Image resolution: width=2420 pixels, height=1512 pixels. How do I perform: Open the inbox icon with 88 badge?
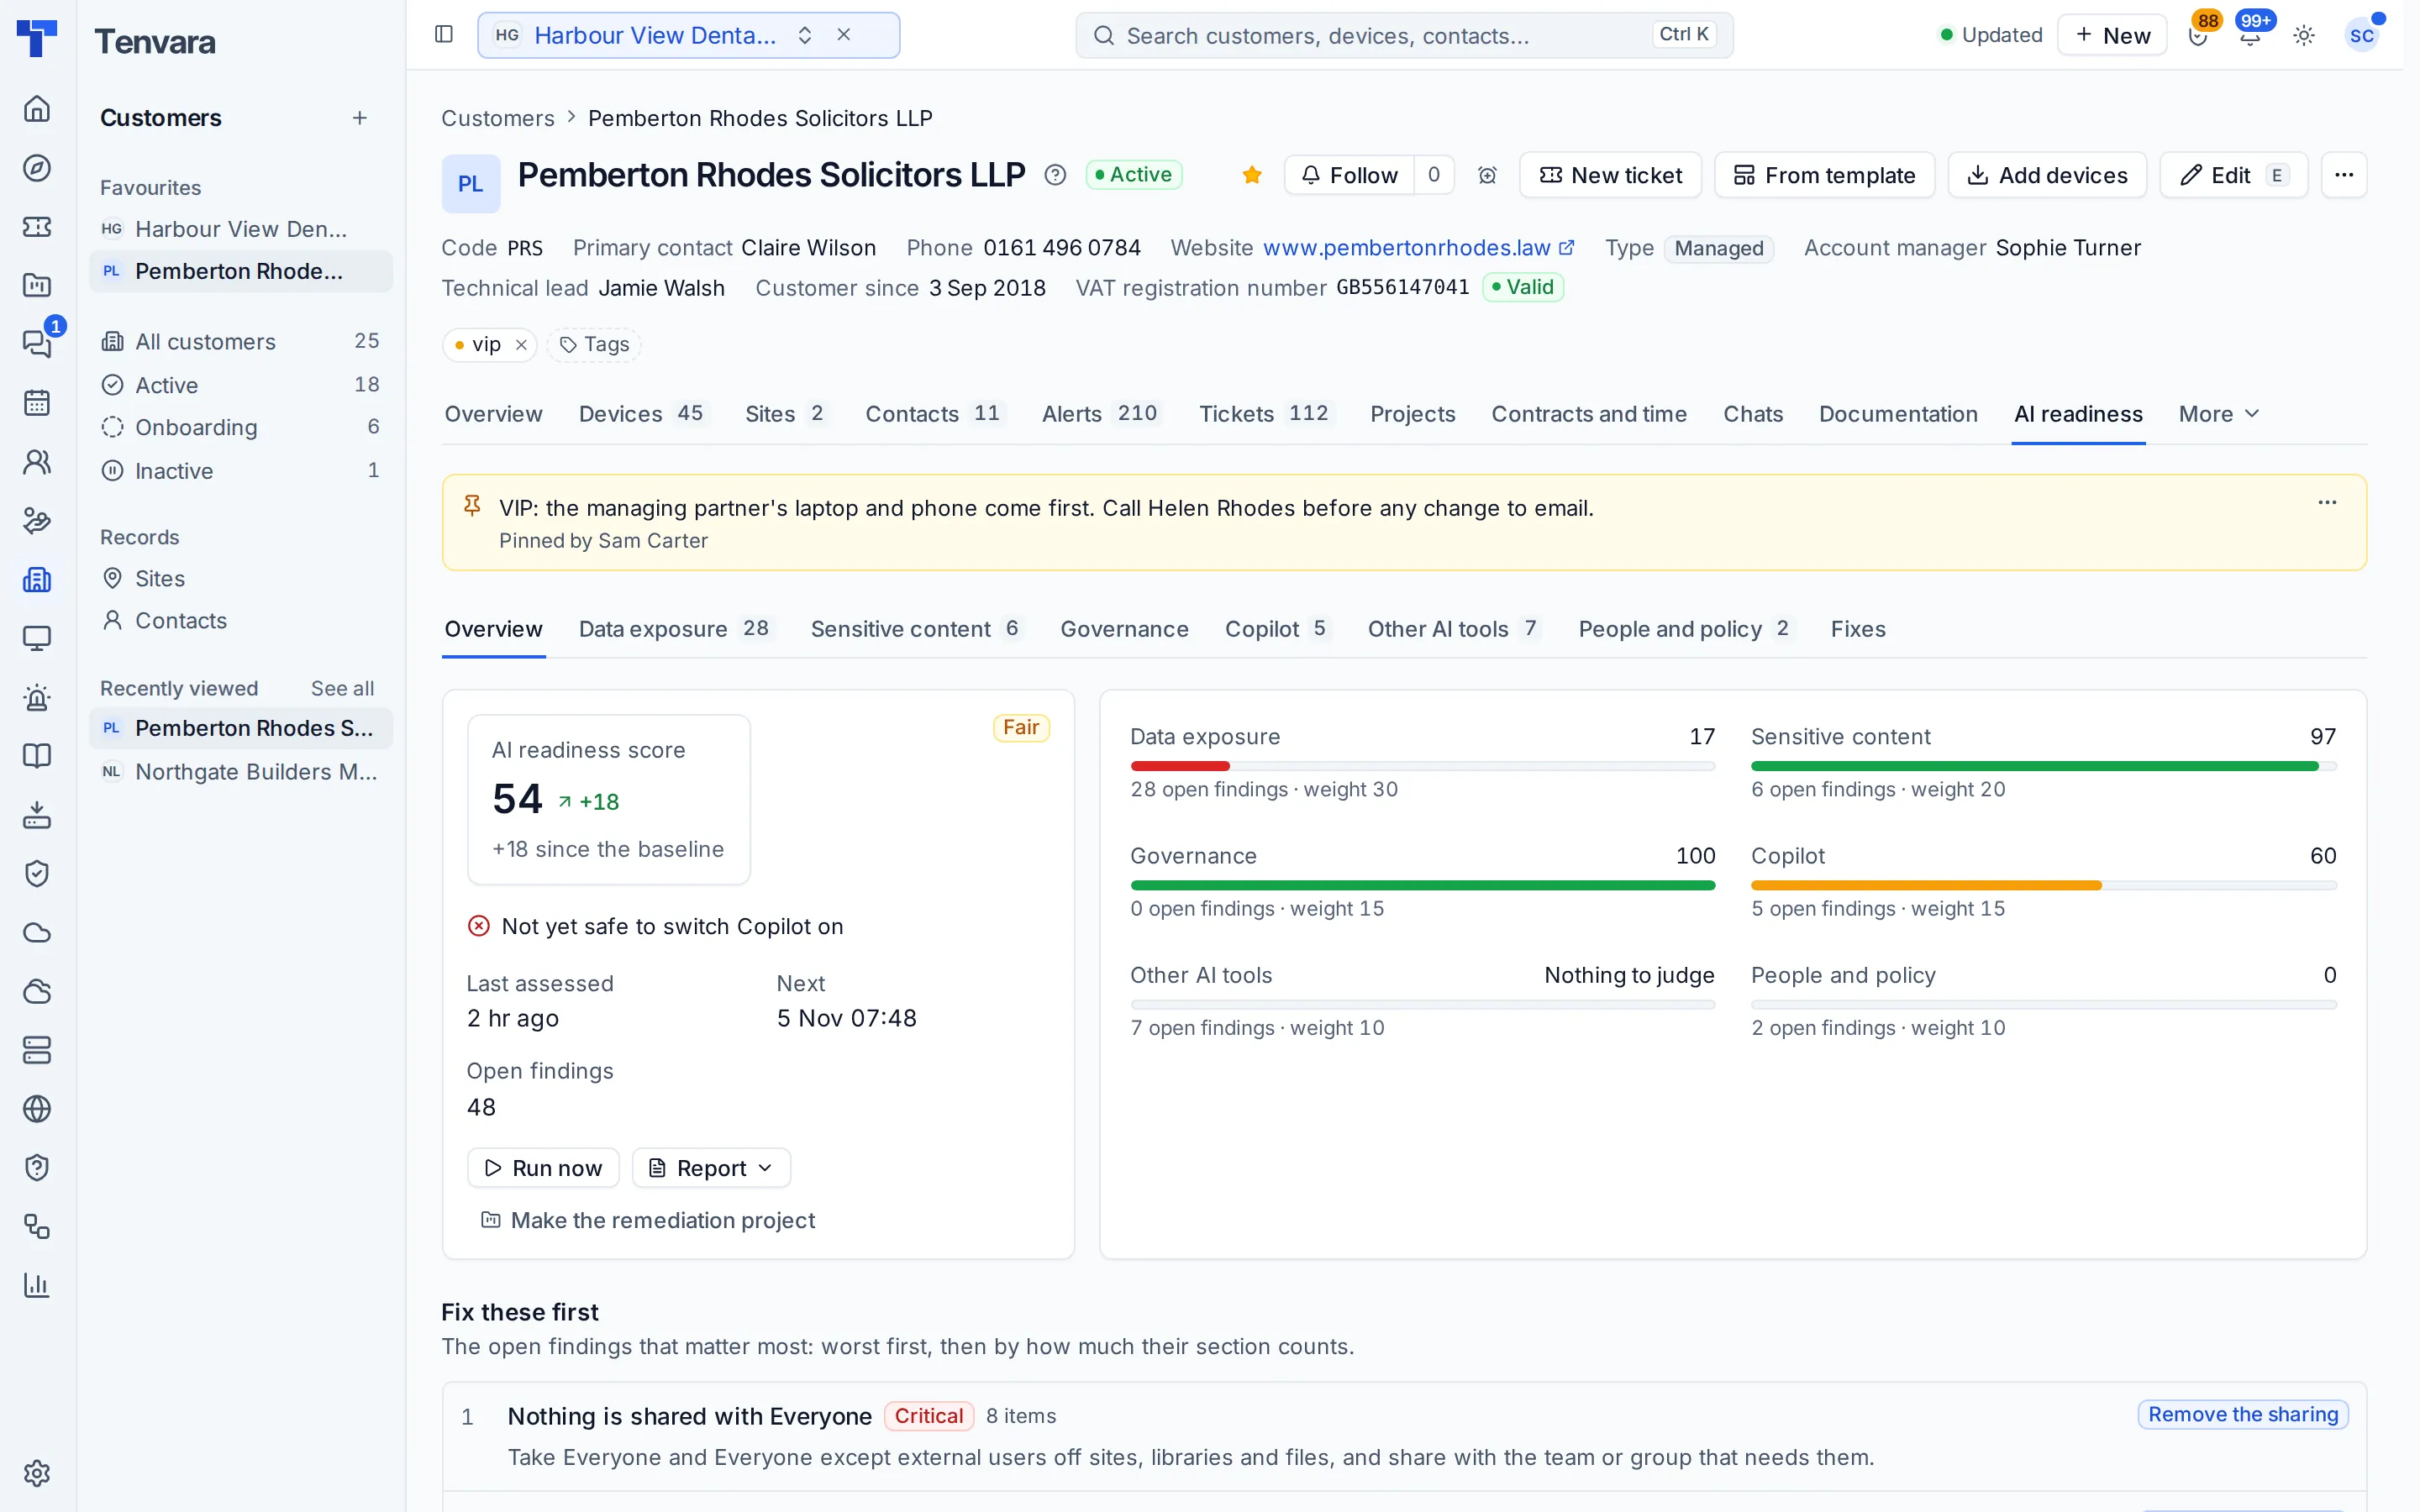coord(2198,35)
